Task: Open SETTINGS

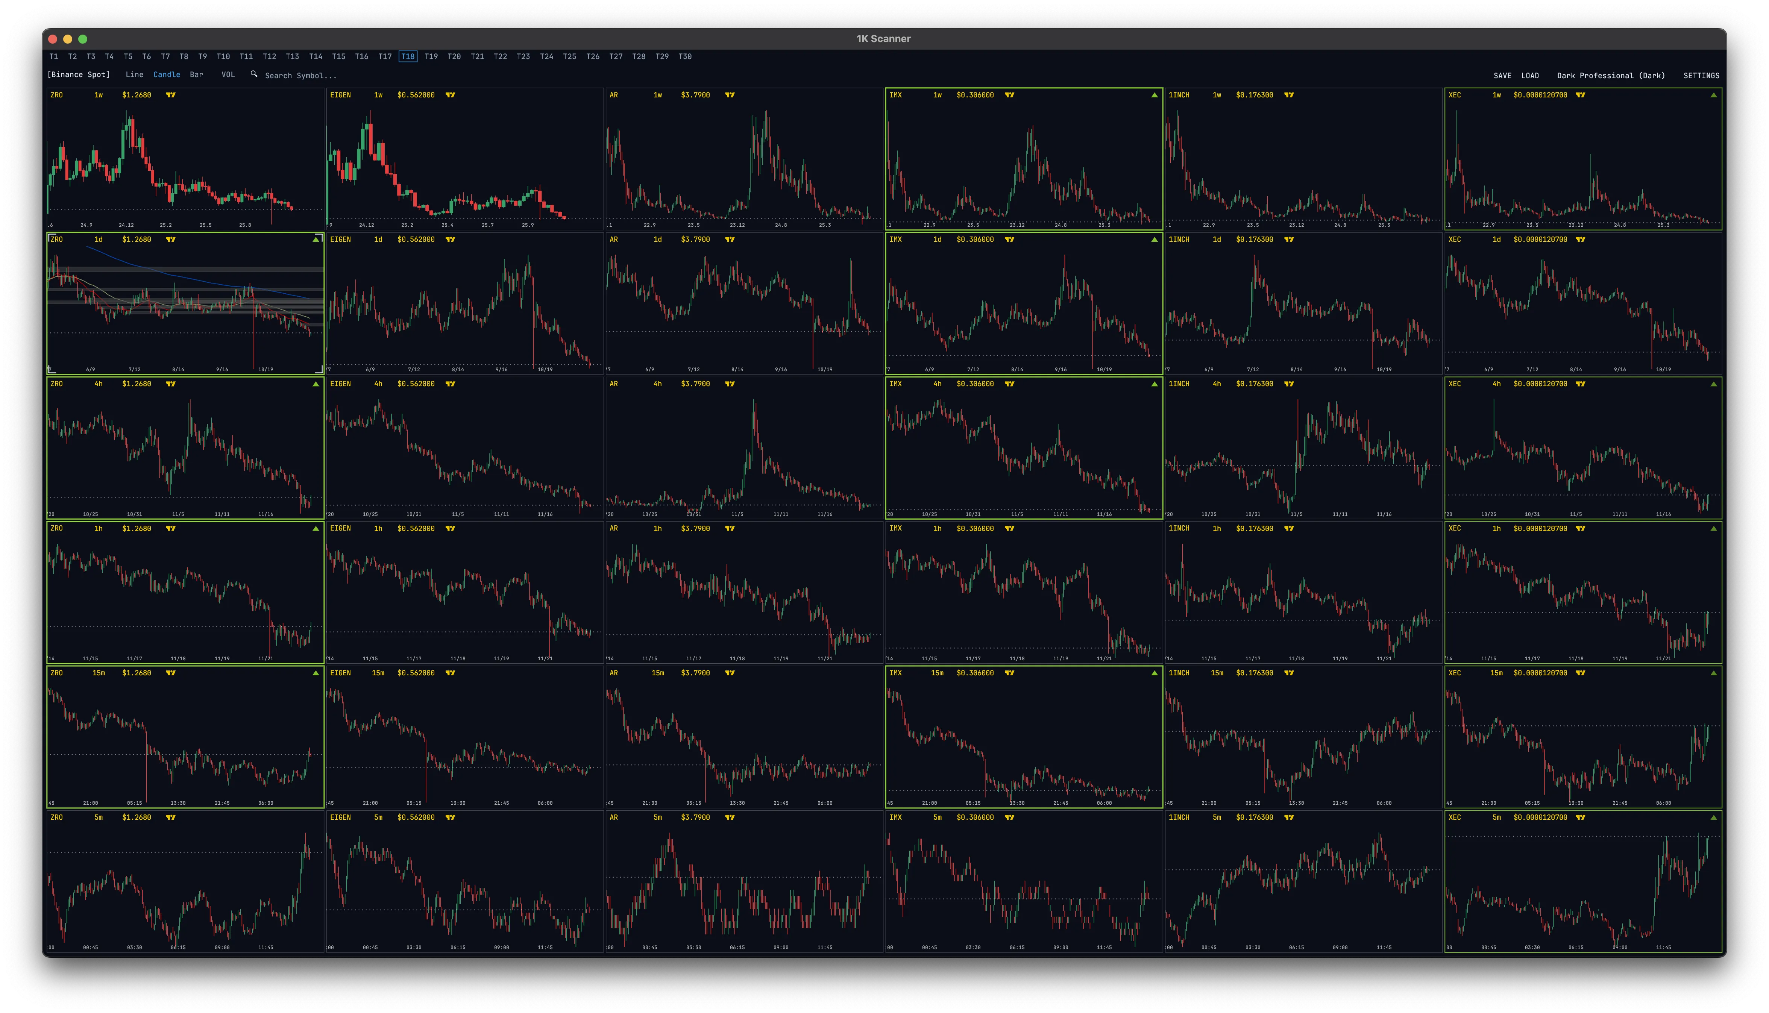Action: tap(1701, 75)
